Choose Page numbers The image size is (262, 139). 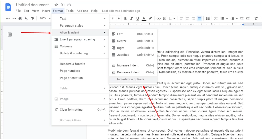80,71
